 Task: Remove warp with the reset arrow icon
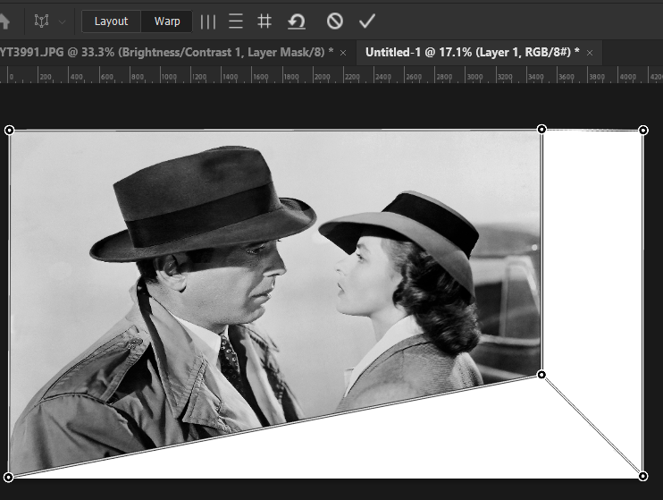tap(297, 21)
